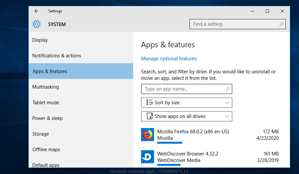
Task: Click the Settings gear icon
Action: click(37, 24)
